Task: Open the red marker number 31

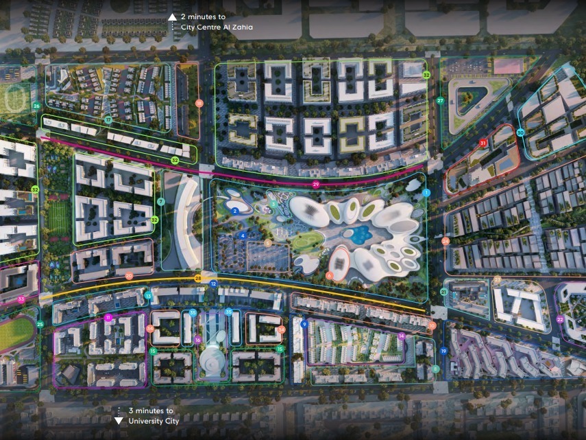Action: 483,143
